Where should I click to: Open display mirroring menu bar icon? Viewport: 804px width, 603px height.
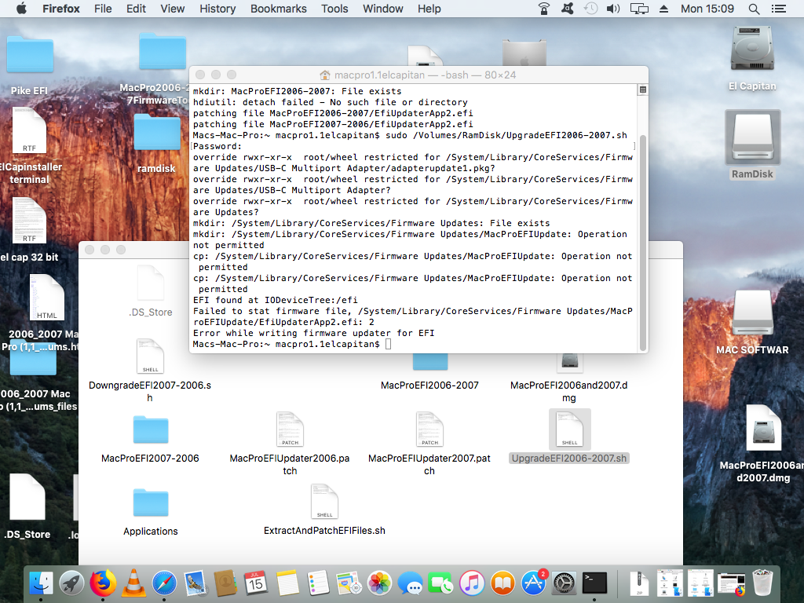coord(639,9)
